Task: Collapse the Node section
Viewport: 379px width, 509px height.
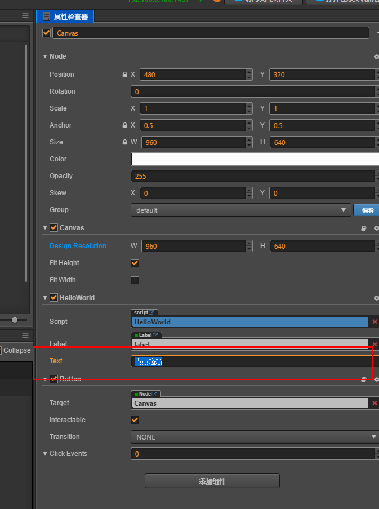Action: coord(45,56)
